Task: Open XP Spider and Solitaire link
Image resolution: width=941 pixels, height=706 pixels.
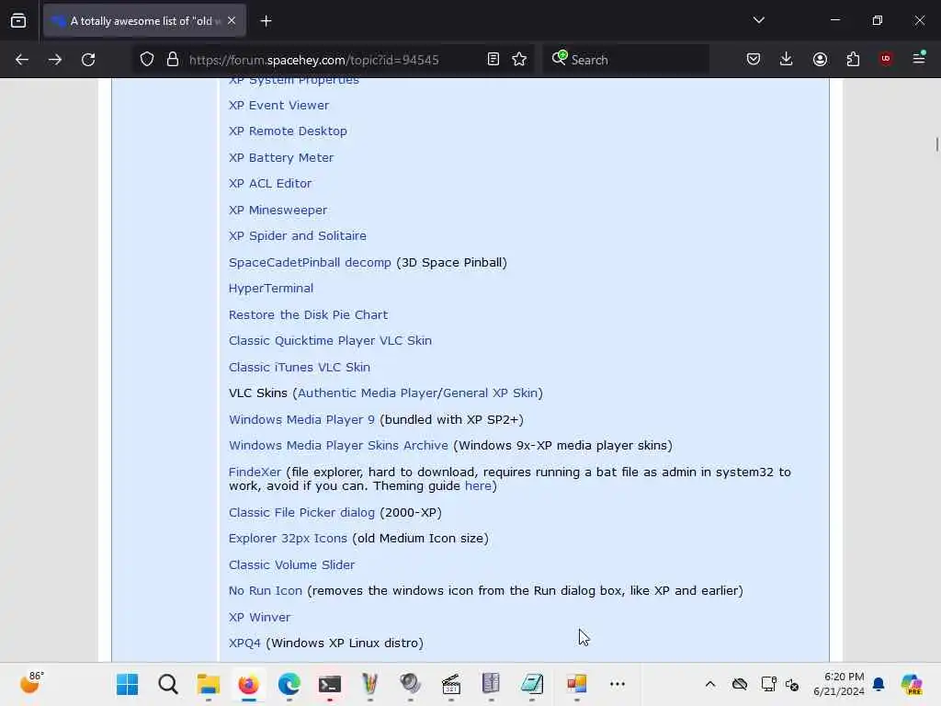Action: coord(297,236)
